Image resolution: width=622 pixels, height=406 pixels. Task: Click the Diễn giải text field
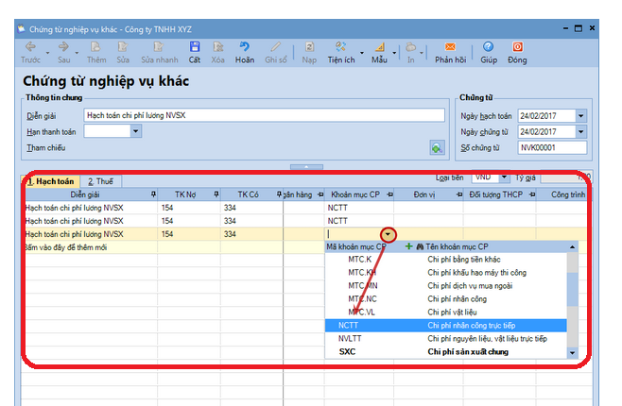[264, 115]
